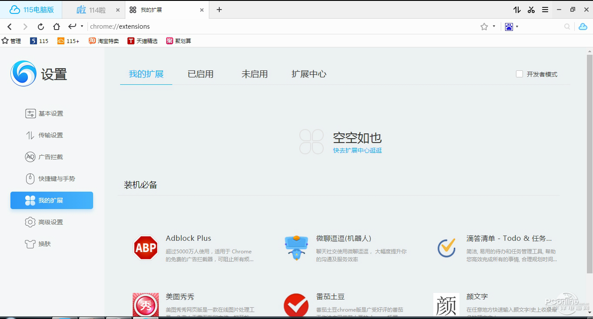The width and height of the screenshot is (593, 319).
Task: Expand the dropdown next to restore arrow
Action: (x=82, y=26)
